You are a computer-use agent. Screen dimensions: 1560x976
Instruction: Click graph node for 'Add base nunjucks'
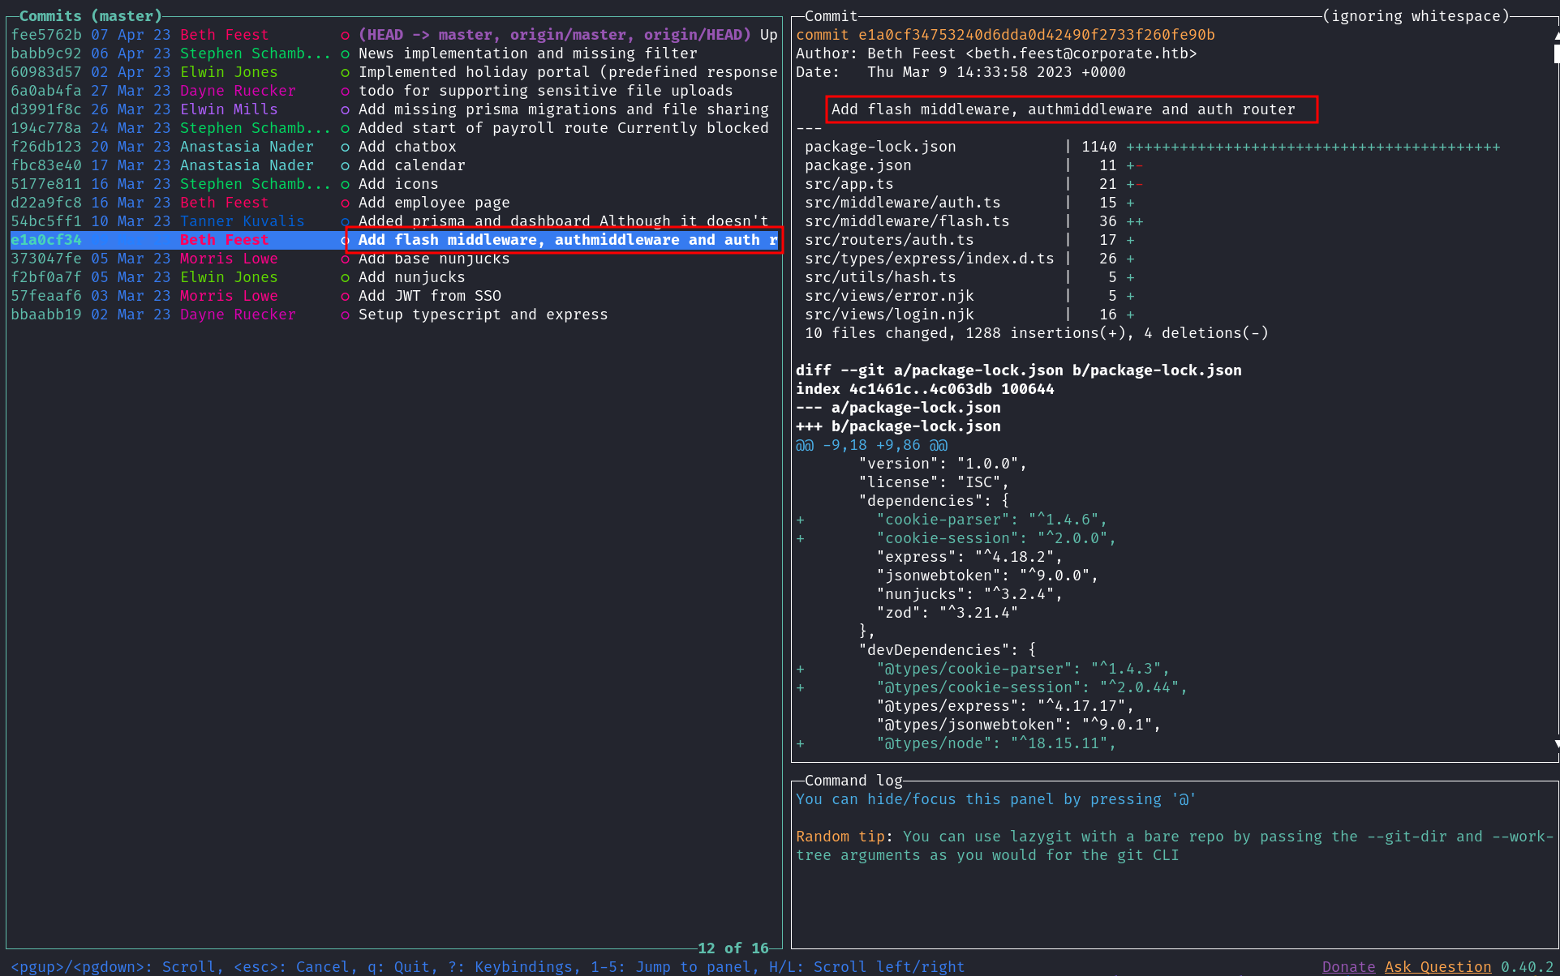tap(345, 259)
